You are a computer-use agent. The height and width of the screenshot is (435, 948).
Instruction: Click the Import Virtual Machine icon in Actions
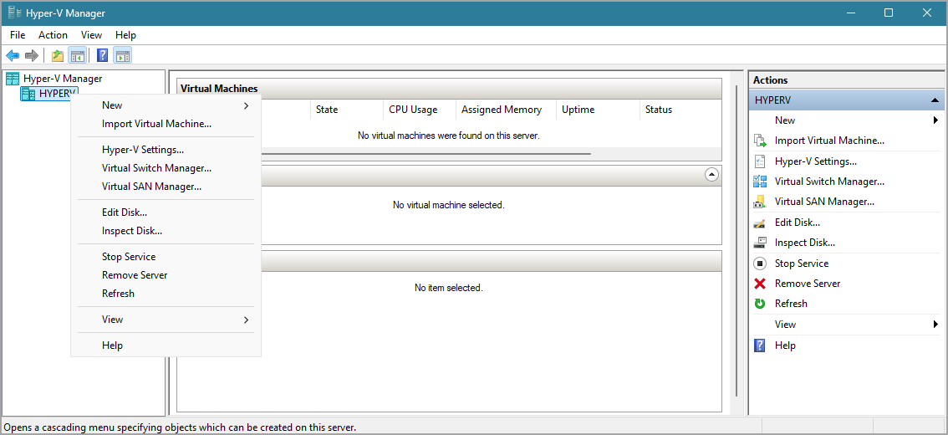click(x=760, y=141)
